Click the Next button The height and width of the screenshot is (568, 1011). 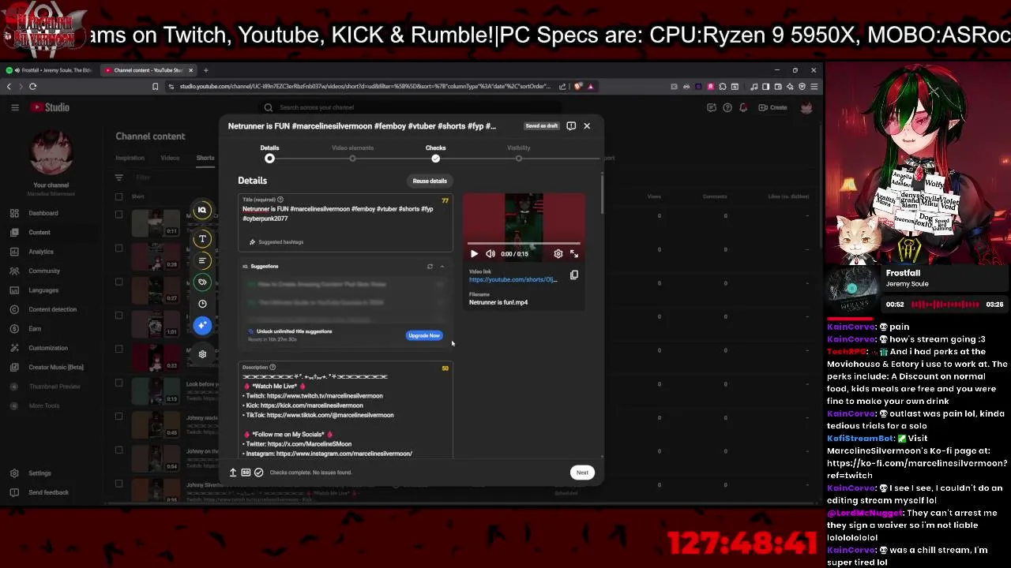pyautogui.click(x=582, y=473)
